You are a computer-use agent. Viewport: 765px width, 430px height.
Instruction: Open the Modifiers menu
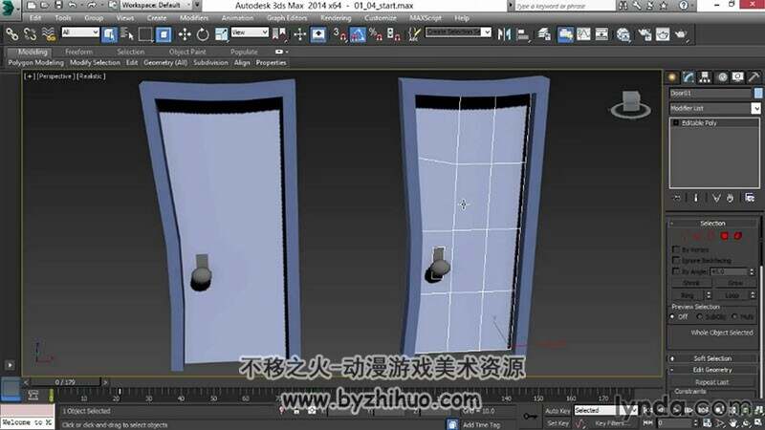tap(194, 18)
